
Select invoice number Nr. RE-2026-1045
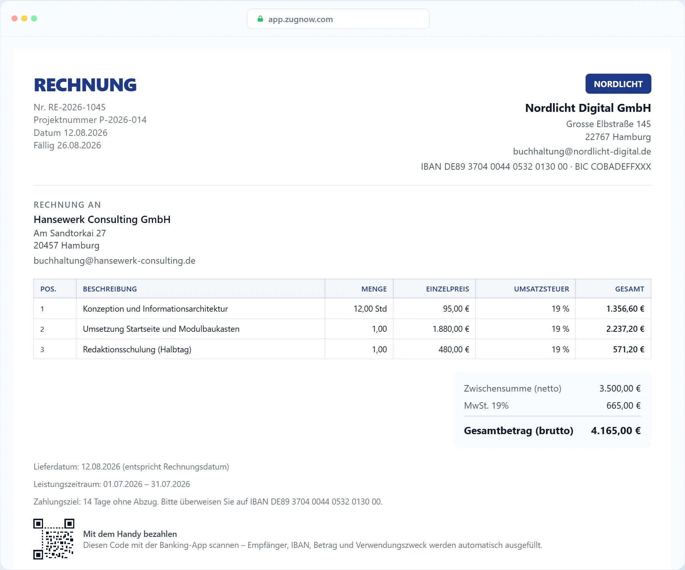[70, 107]
